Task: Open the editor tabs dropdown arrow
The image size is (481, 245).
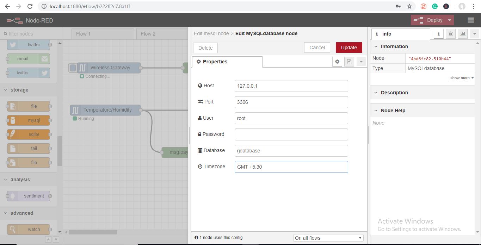Action: pyautogui.click(x=361, y=62)
